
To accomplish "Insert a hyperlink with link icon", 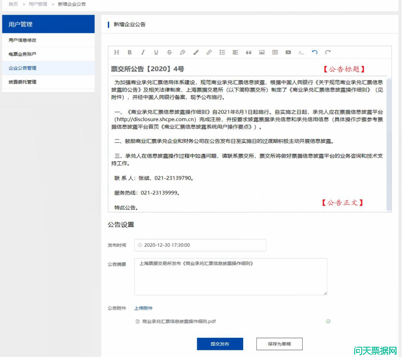I will coord(209,53).
